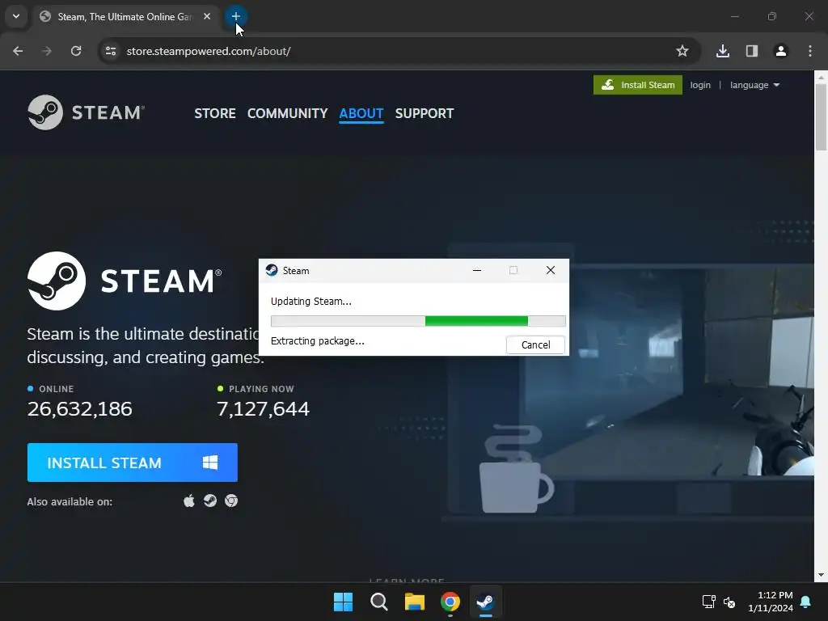Go forward to the next page
This screenshot has width=828, height=621.
[47, 51]
